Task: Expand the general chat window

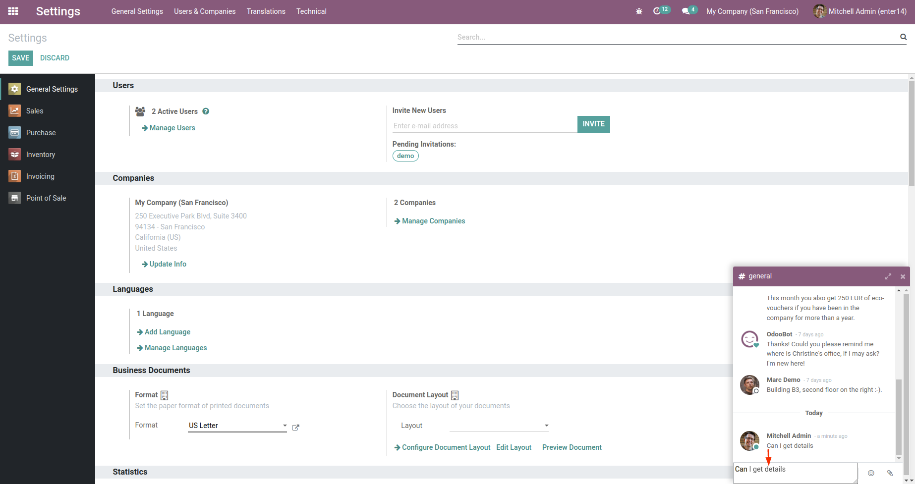Action: pos(888,276)
